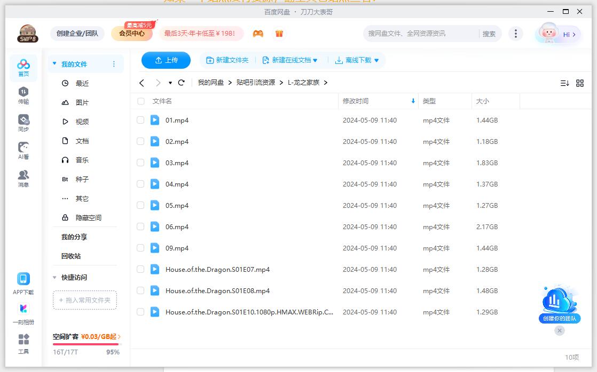
Task: Open the 传输 (Transfer) panel
Action: tap(23, 94)
